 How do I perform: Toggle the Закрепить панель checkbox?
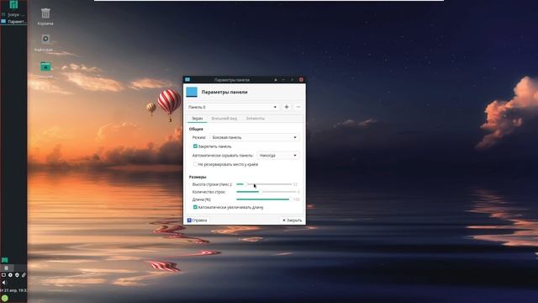[x=195, y=146]
